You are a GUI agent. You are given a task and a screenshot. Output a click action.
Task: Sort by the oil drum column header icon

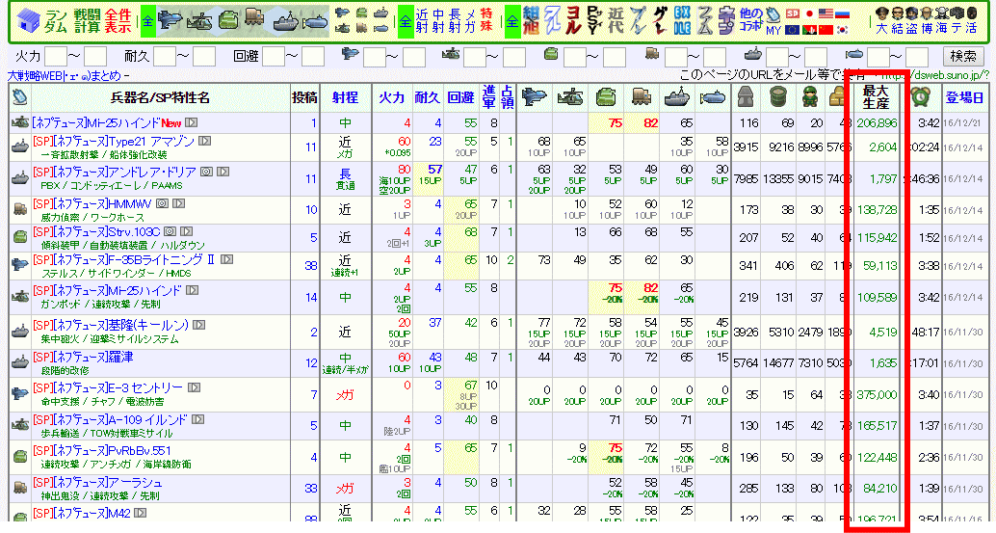778,97
